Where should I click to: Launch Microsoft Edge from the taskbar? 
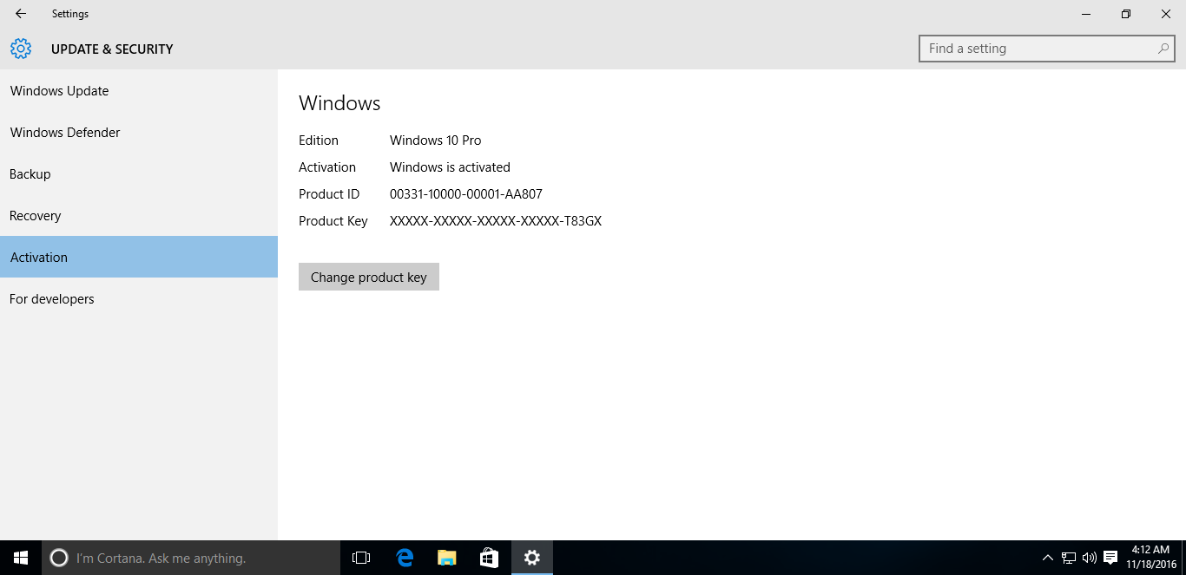click(405, 558)
